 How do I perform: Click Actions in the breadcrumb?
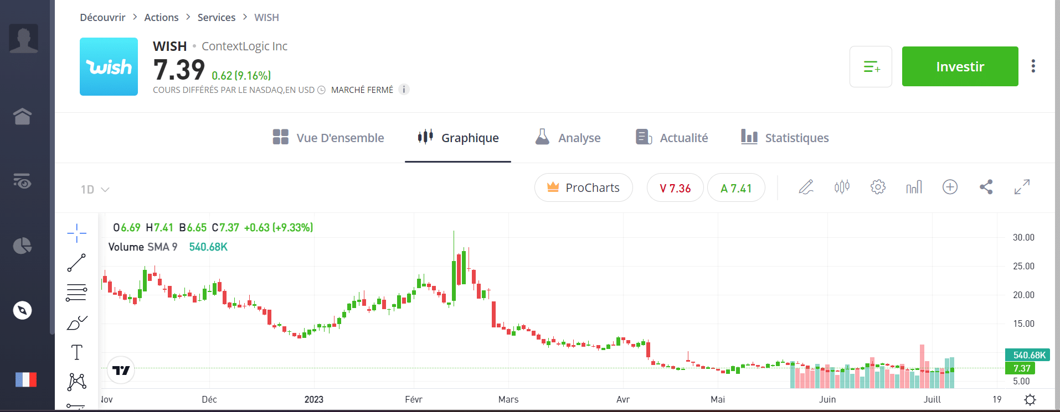coord(161,18)
